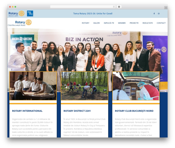The image size is (175, 148).
Task: Open the PROIECTE menu item
Action: click(134, 23)
